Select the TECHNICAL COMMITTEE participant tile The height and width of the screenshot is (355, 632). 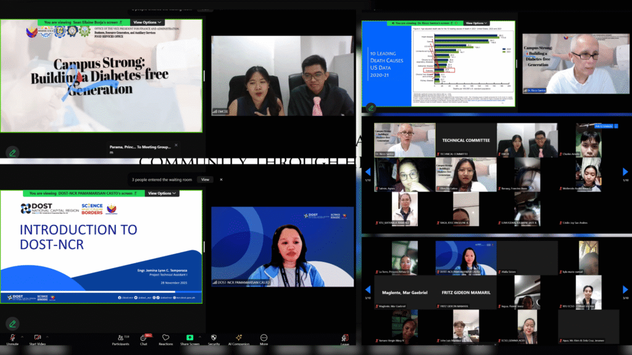point(465,141)
